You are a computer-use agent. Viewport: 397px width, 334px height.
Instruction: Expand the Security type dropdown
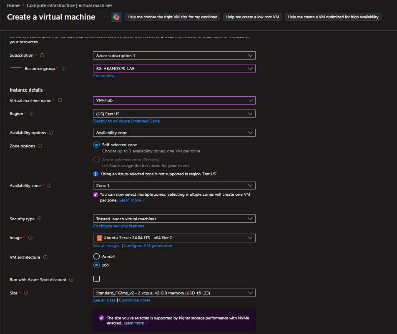point(174,219)
